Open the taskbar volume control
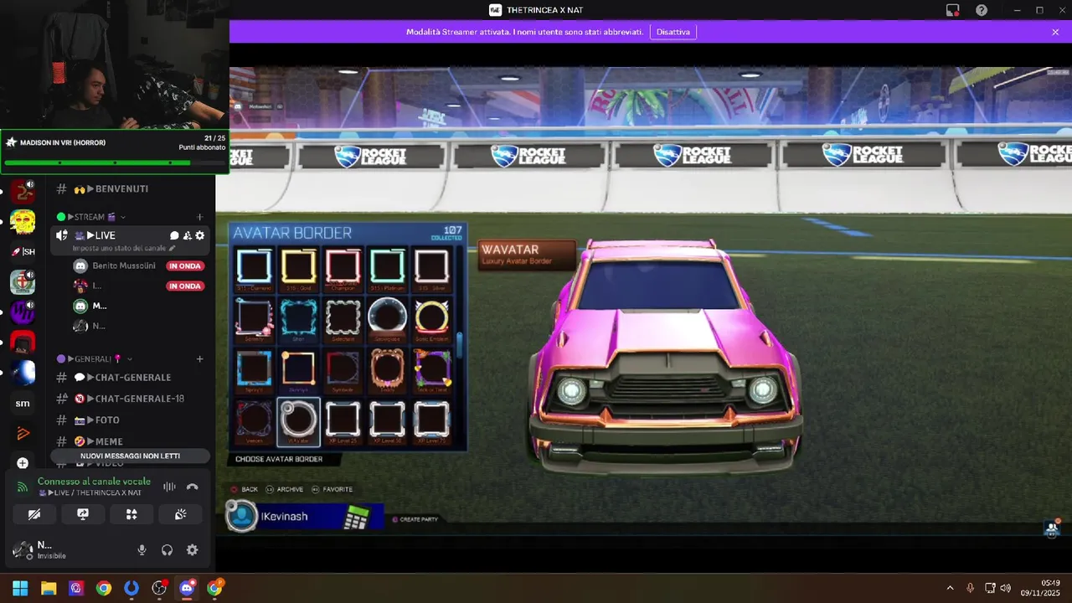The width and height of the screenshot is (1072, 603). point(1005,588)
